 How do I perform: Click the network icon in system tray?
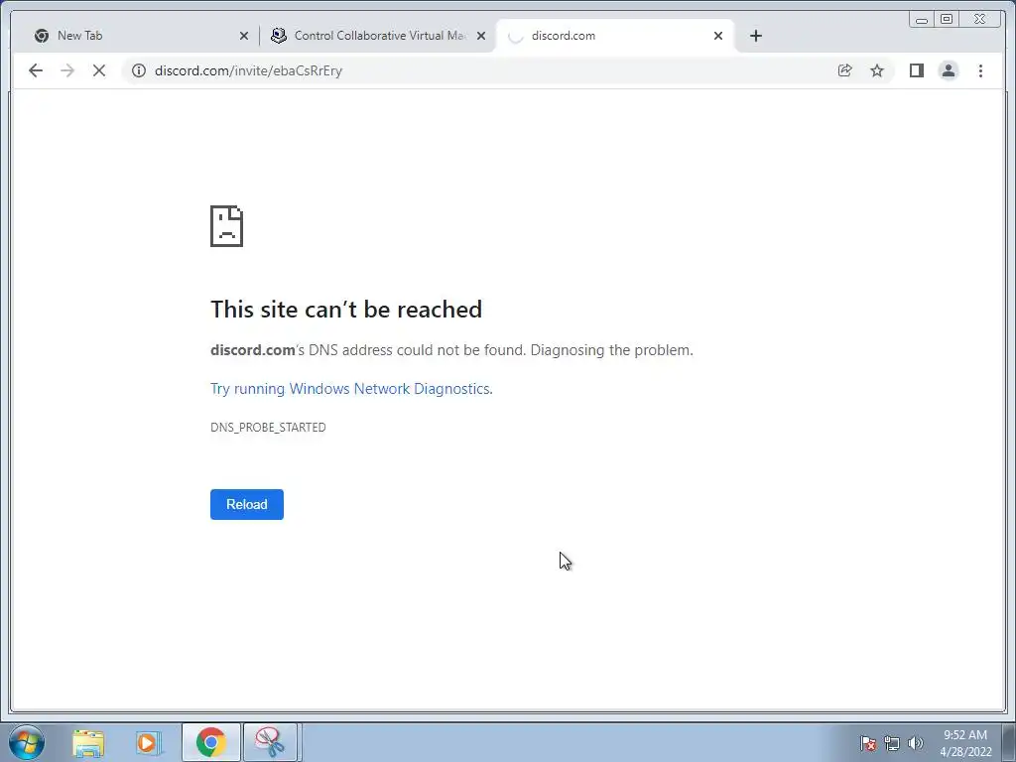click(x=892, y=743)
